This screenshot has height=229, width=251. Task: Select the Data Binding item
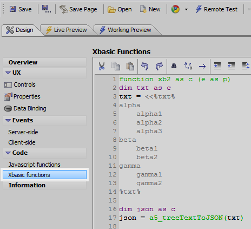(25, 108)
